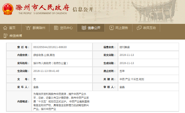
Task: Click the English government name subtitle
Action: [x=43, y=13]
